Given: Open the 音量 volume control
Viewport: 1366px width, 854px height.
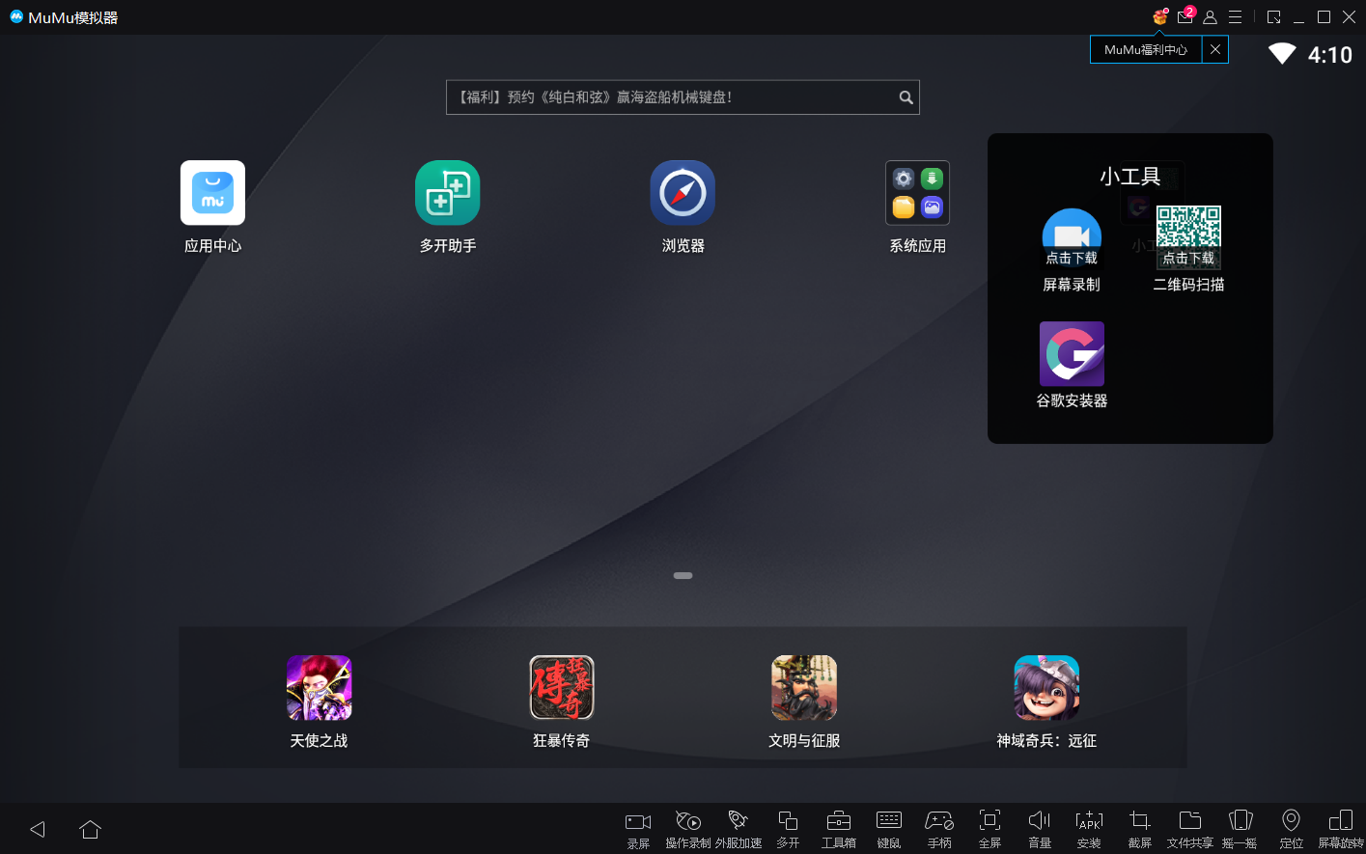Looking at the screenshot, I should (1040, 829).
